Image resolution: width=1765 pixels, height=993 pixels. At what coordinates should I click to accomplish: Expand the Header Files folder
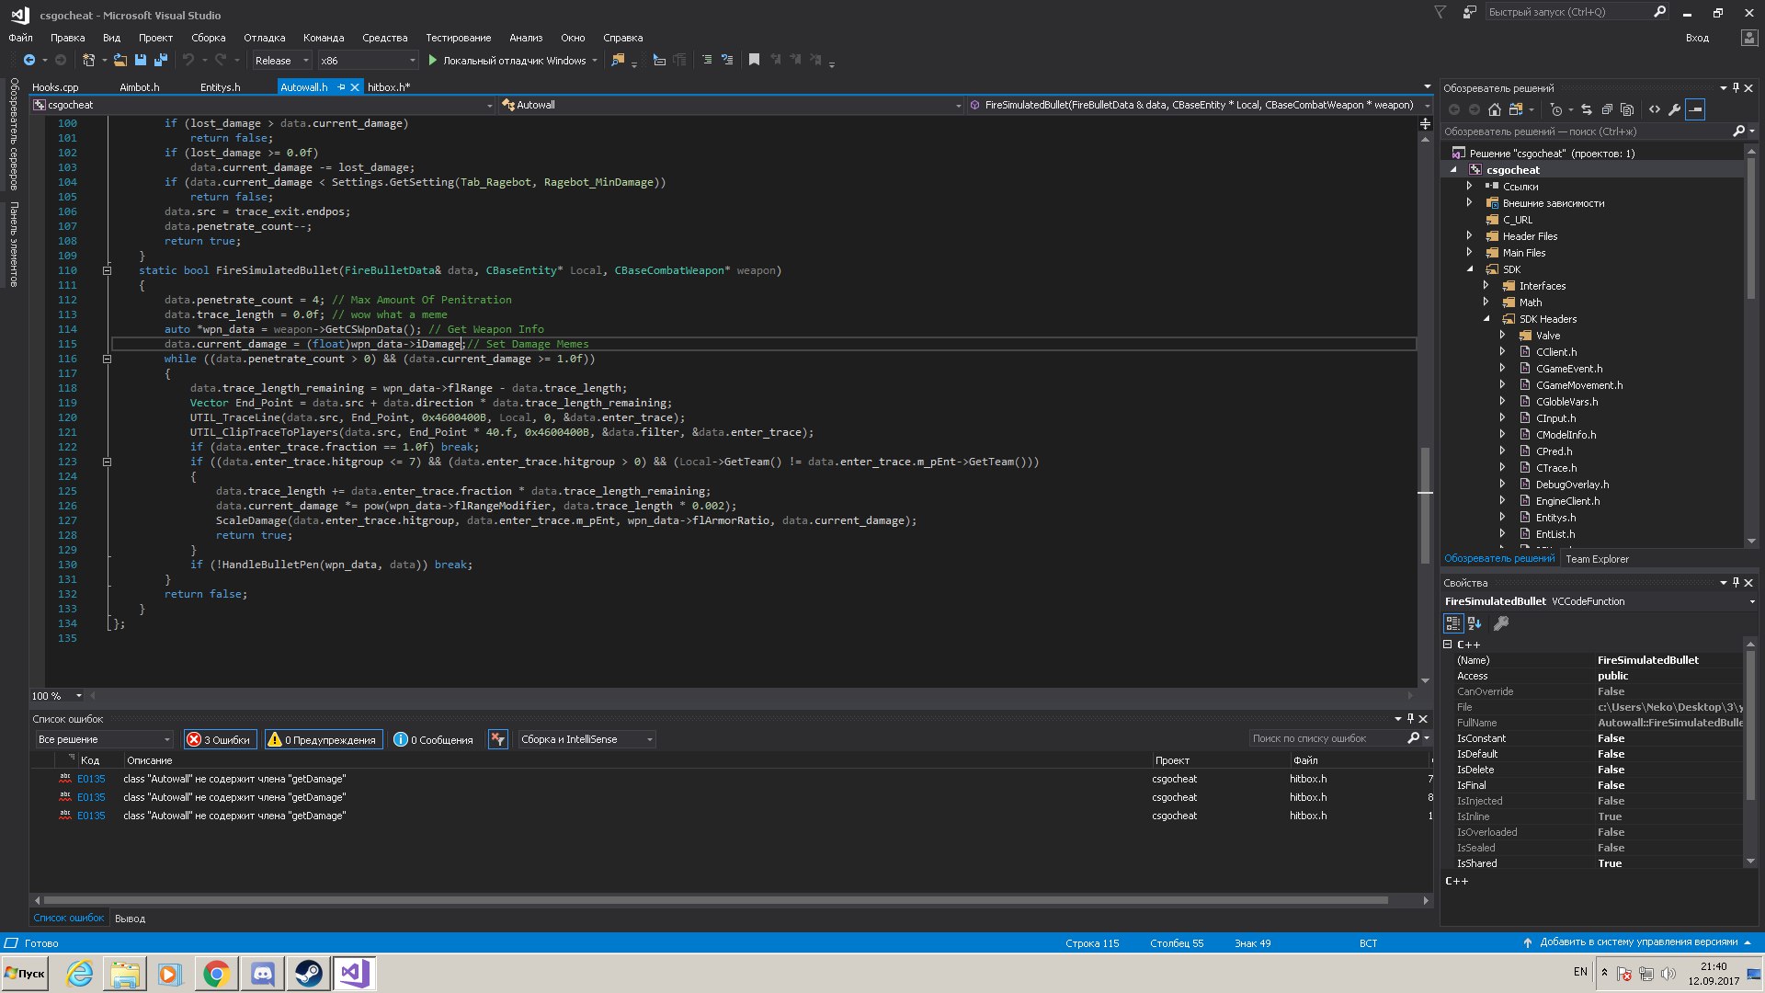[x=1470, y=236]
